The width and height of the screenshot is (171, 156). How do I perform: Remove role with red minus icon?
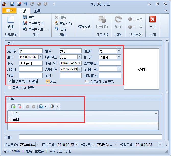[x=19, y=106]
